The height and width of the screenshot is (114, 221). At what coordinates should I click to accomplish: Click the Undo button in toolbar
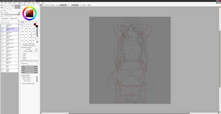tap(41, 5)
